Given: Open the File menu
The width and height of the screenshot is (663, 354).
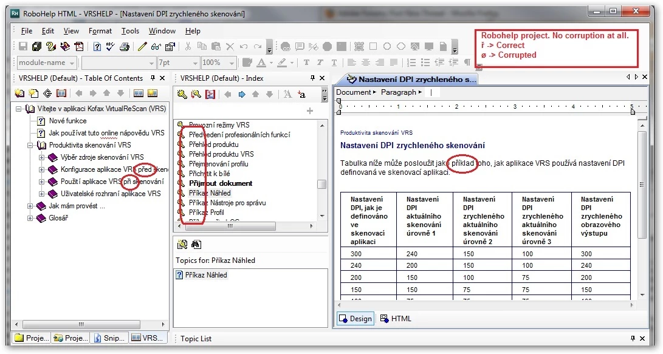Looking at the screenshot, I should point(27,31).
